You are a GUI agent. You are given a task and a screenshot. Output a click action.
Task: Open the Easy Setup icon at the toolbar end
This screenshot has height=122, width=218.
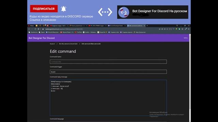click(x=189, y=29)
